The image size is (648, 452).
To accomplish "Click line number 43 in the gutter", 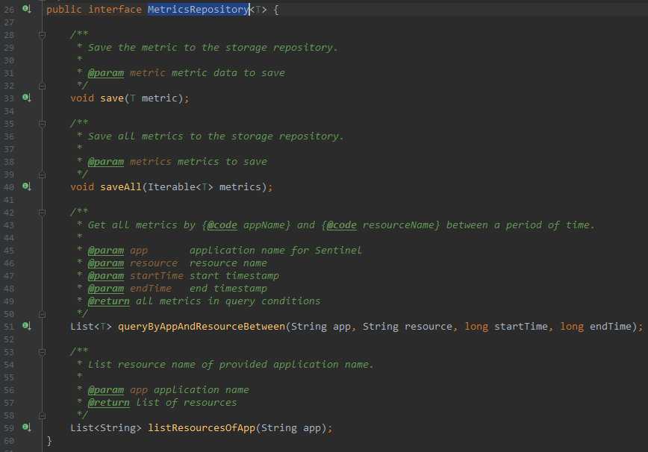I will click(9, 225).
